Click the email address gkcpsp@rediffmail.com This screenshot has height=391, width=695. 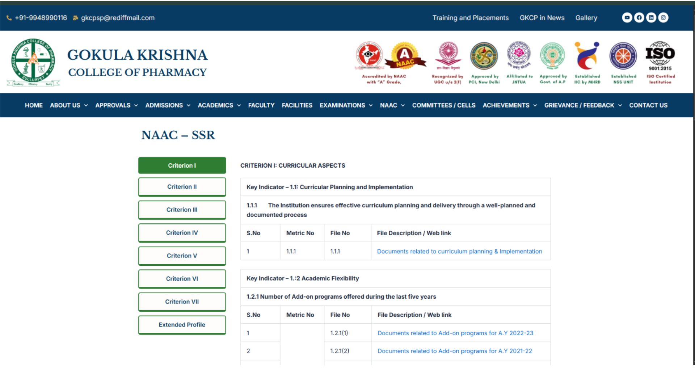point(118,18)
